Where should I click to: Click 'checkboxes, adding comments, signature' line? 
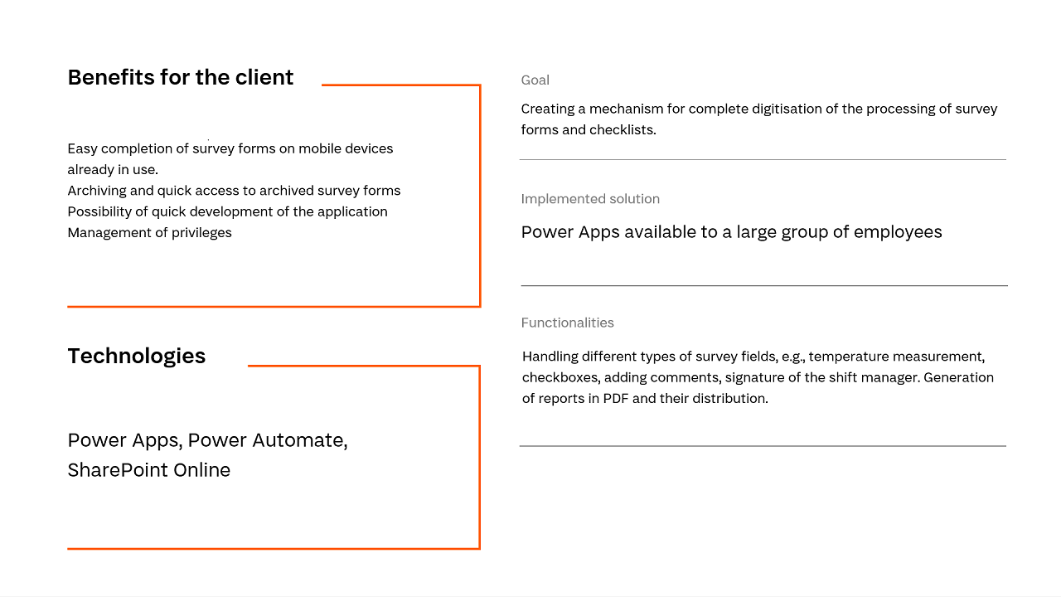[758, 377]
